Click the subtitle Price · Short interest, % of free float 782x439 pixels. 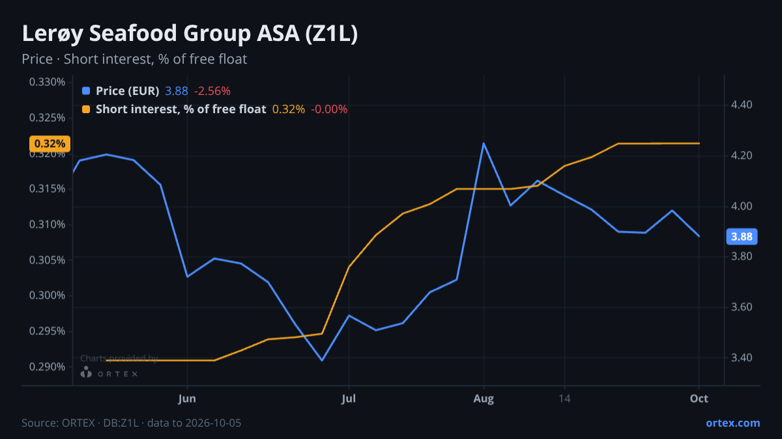click(134, 59)
